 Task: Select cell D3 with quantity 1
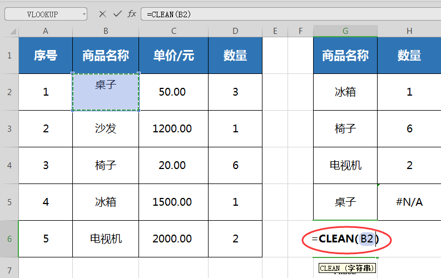point(235,129)
